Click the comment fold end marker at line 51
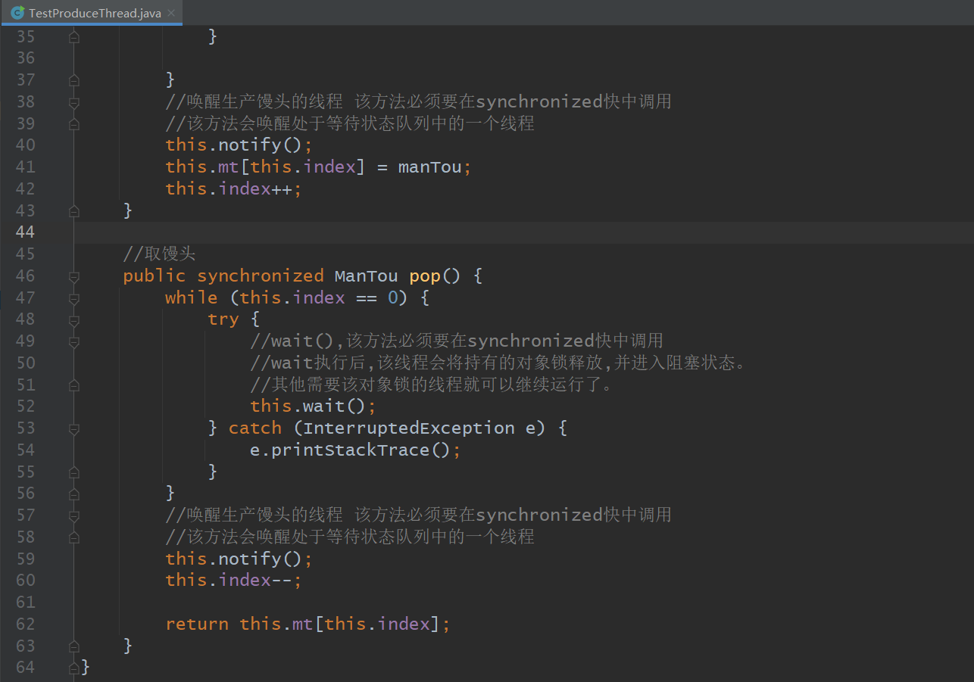The height and width of the screenshot is (682, 974). point(73,385)
